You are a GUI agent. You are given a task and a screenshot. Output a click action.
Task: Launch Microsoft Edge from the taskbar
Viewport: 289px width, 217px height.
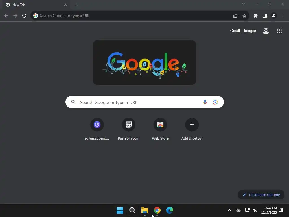tap(170, 210)
